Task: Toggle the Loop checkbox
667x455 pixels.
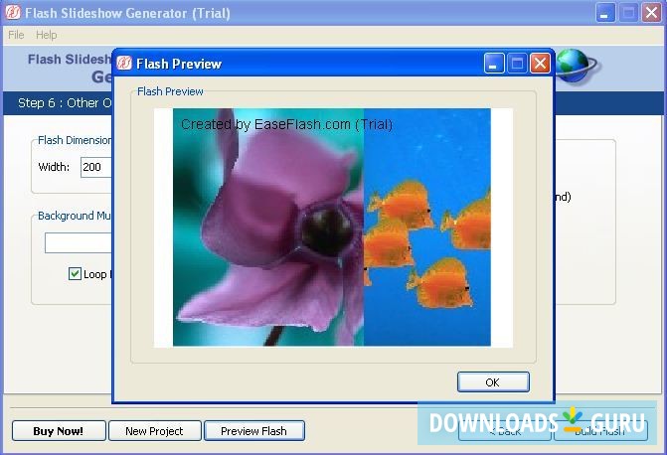Action: [x=75, y=274]
